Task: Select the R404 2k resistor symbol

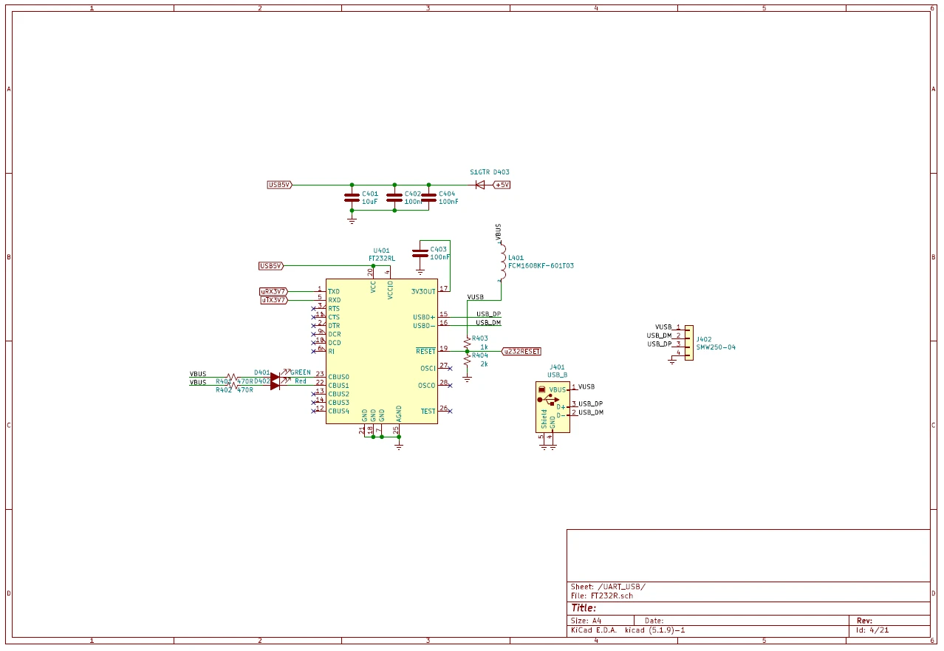Action: tap(467, 360)
